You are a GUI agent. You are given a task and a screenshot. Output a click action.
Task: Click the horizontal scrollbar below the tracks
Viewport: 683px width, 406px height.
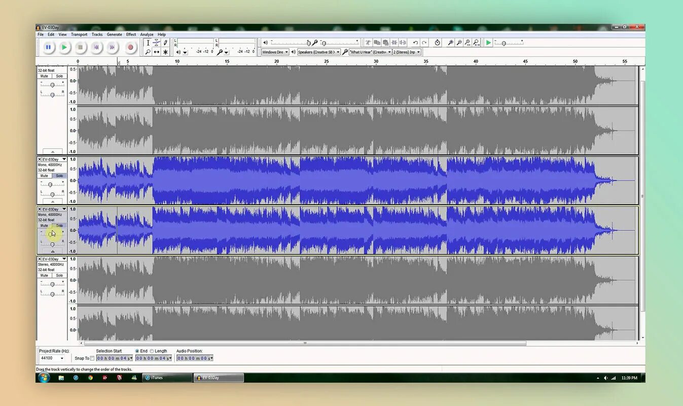pos(305,343)
